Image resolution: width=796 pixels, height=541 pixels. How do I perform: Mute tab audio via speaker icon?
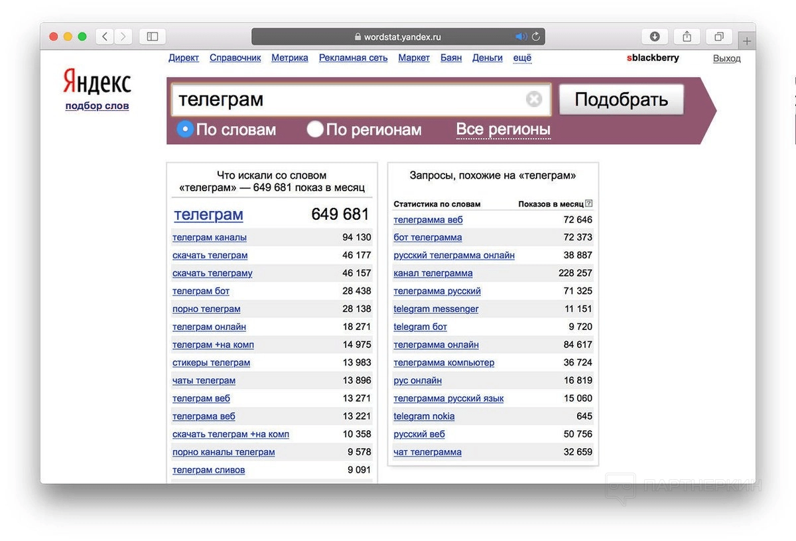coord(521,37)
